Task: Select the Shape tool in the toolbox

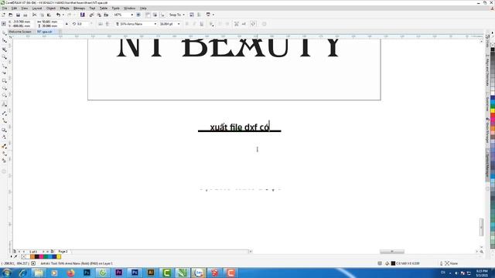Action: click(4, 41)
